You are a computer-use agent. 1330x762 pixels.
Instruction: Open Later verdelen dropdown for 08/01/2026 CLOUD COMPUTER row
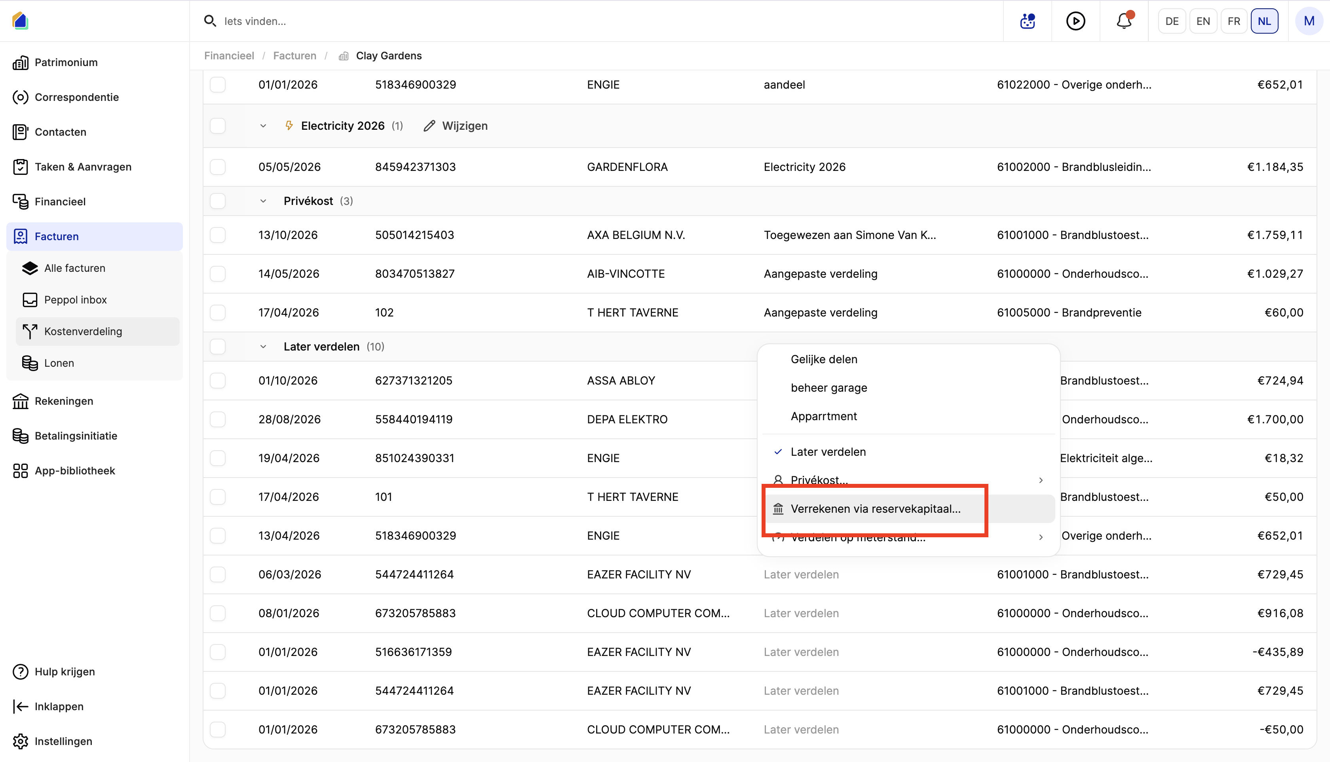click(801, 613)
